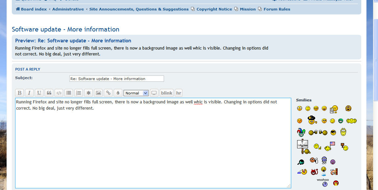Insert a URL link tag

[108, 93]
